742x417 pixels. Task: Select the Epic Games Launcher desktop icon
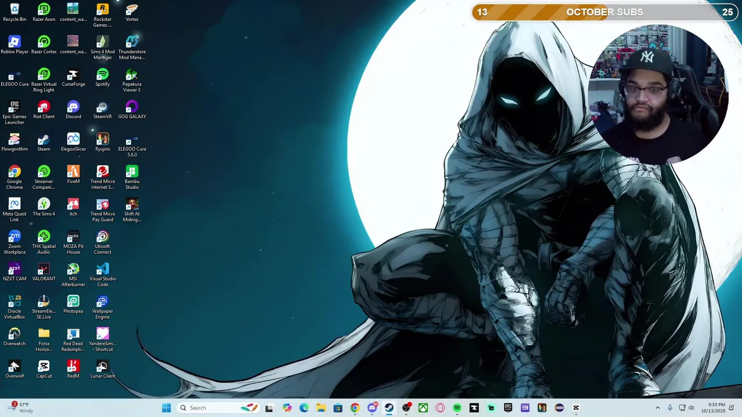(x=14, y=113)
